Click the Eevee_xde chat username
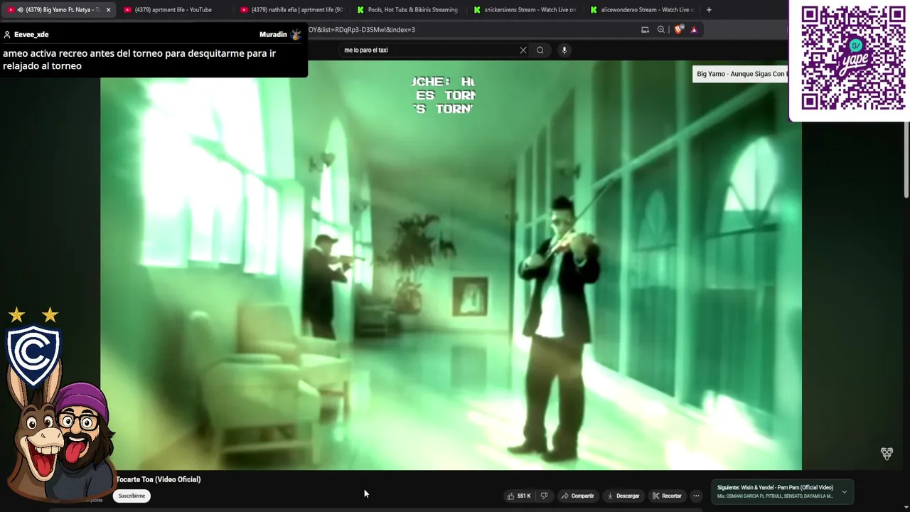The image size is (910, 512). coord(31,34)
